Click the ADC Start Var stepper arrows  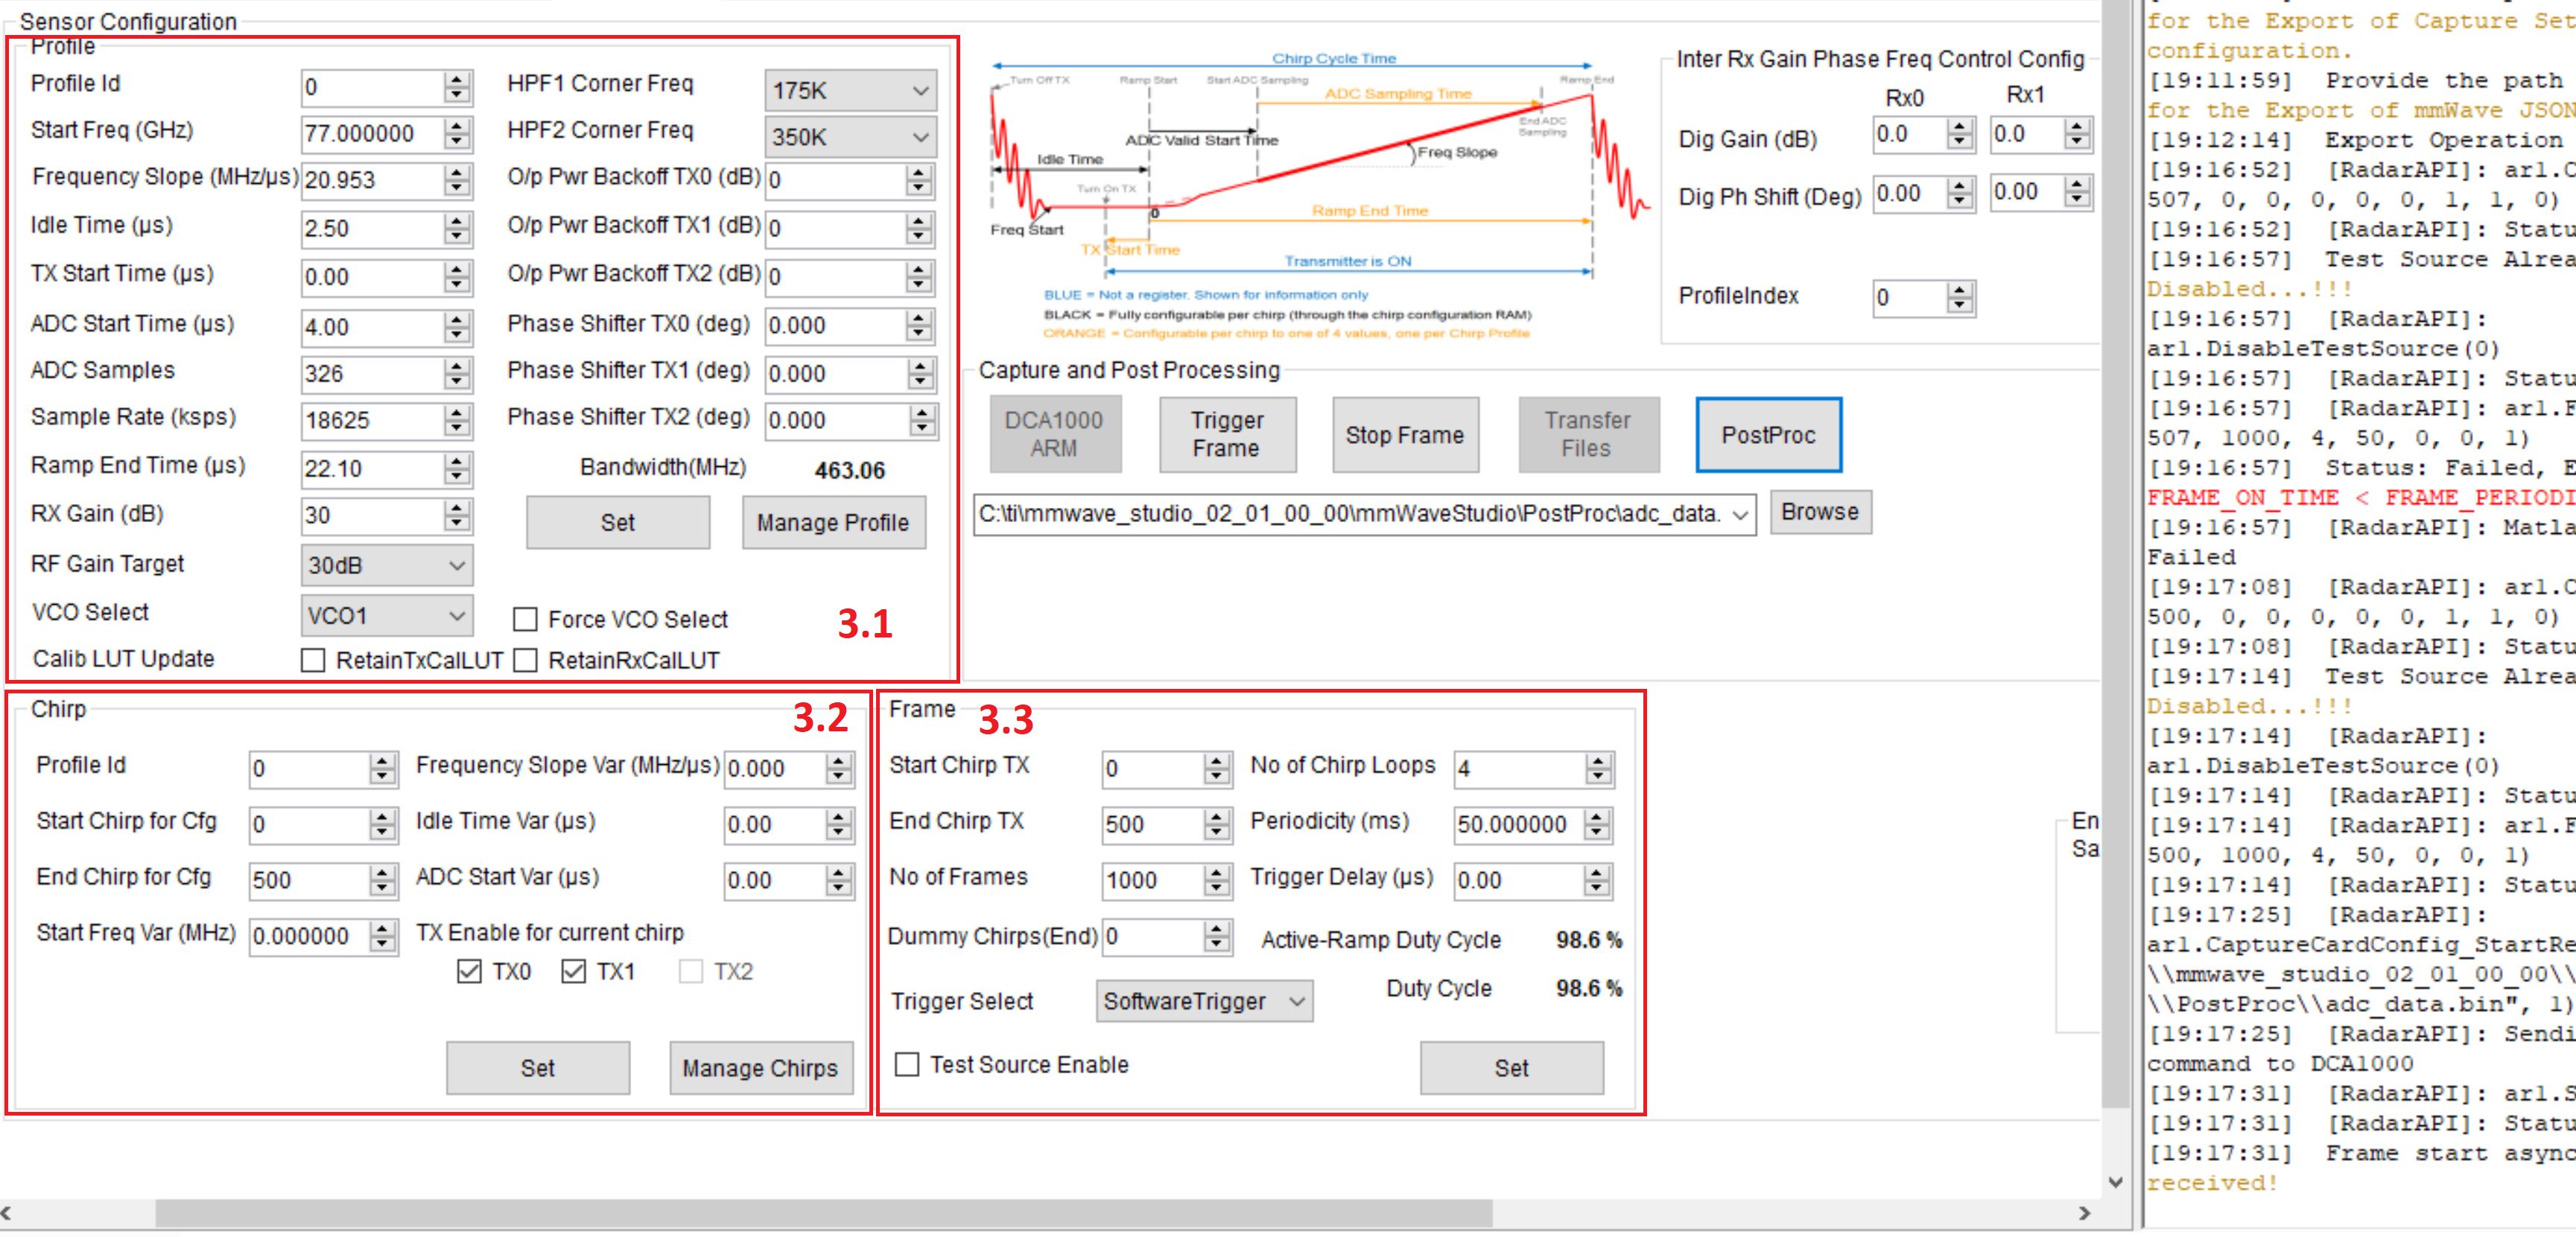click(x=839, y=880)
